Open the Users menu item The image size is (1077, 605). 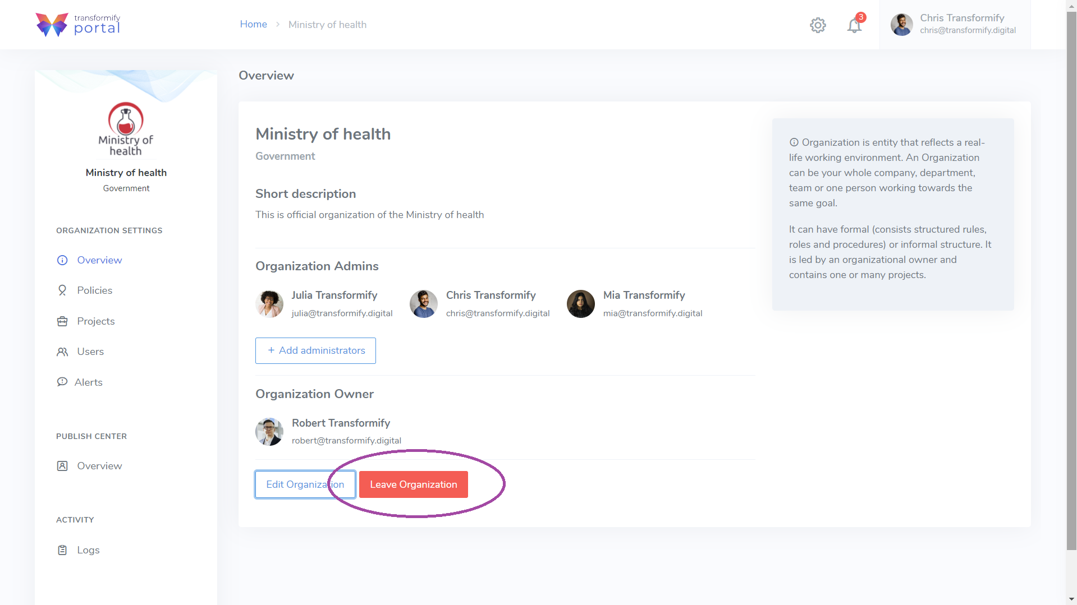pos(90,352)
